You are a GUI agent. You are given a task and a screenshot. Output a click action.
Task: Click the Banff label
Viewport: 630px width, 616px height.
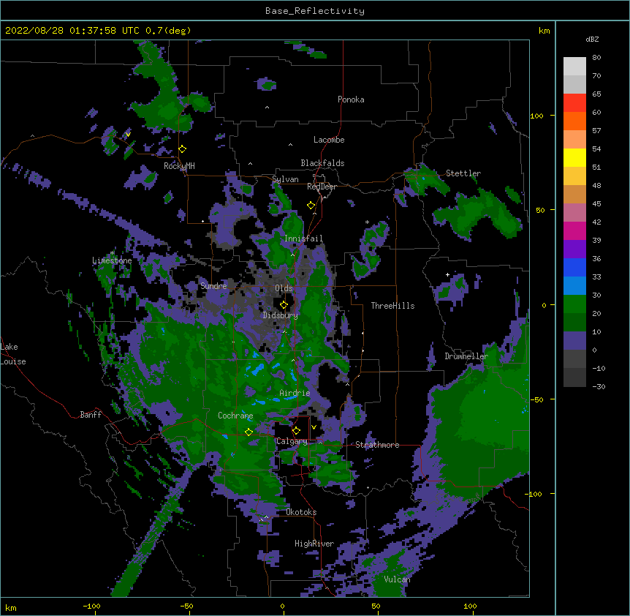[x=91, y=415]
